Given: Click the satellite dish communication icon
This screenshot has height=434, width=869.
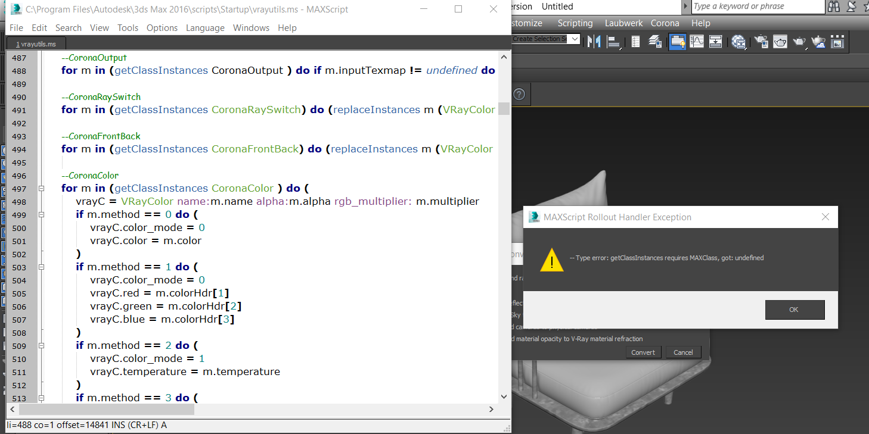Looking at the screenshot, I should coord(852,7).
